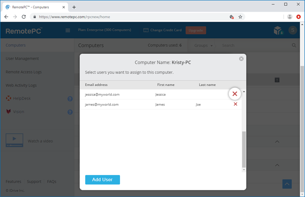
Task: Play the Watch a video thumbnail
Action: coord(14,140)
